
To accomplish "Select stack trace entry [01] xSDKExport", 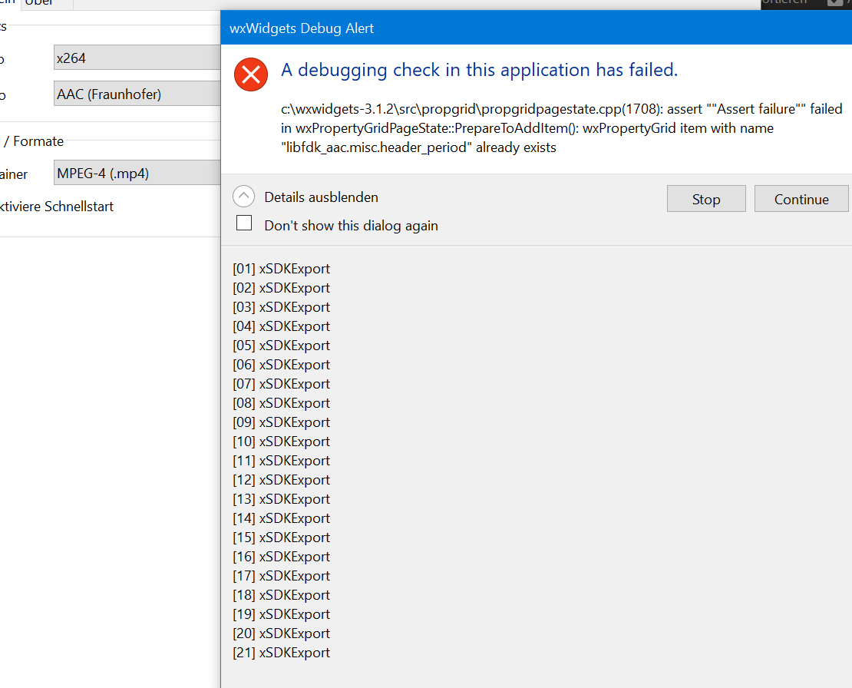I will click(x=282, y=269).
